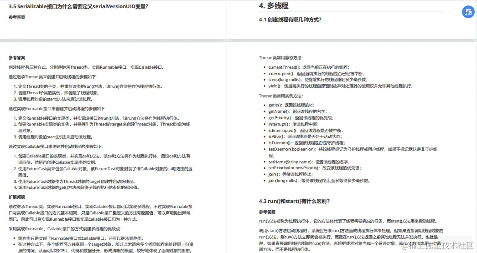Click paragraph starting '调用start()方法启动线程时'

point(351,240)
